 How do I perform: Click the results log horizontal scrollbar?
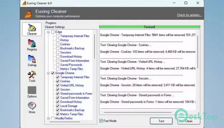click(138, 112)
